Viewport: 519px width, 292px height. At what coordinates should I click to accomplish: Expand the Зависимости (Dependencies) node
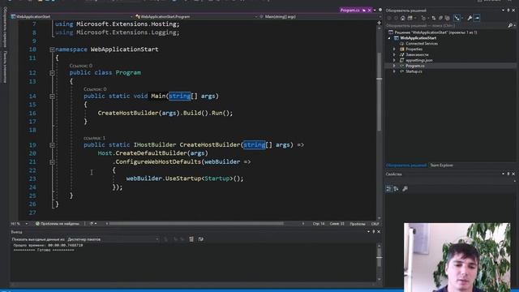click(394, 54)
